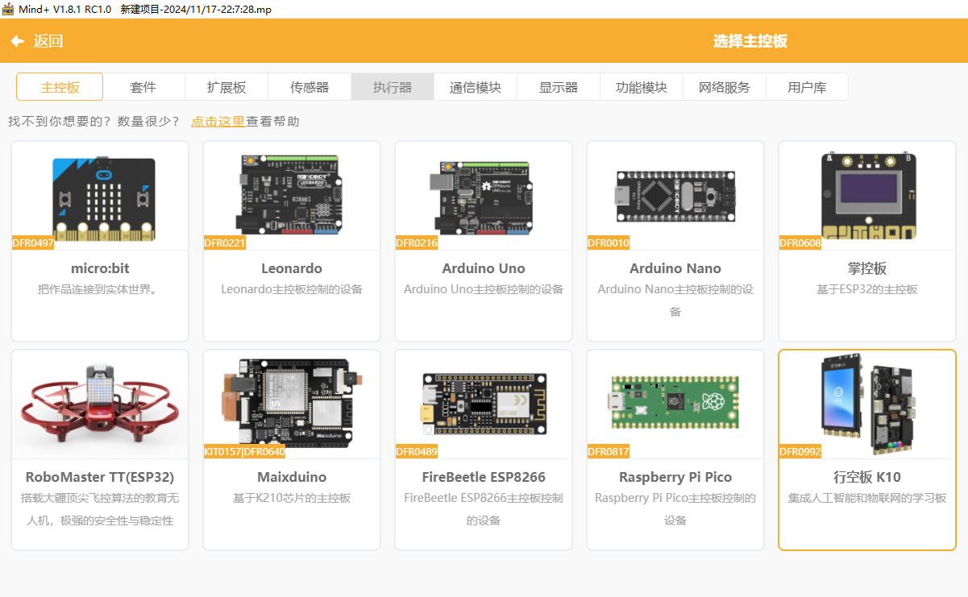Image resolution: width=968 pixels, height=597 pixels.
Task: Select the Leonardo board image
Action: point(292,195)
